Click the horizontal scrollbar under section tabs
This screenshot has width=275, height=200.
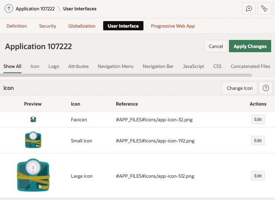pyautogui.click(x=127, y=75)
